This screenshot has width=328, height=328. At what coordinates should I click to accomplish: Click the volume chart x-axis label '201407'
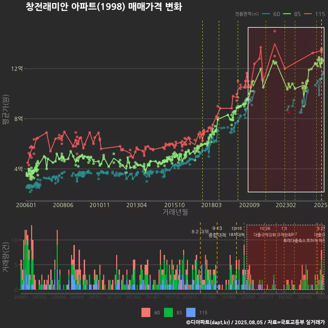153,297
